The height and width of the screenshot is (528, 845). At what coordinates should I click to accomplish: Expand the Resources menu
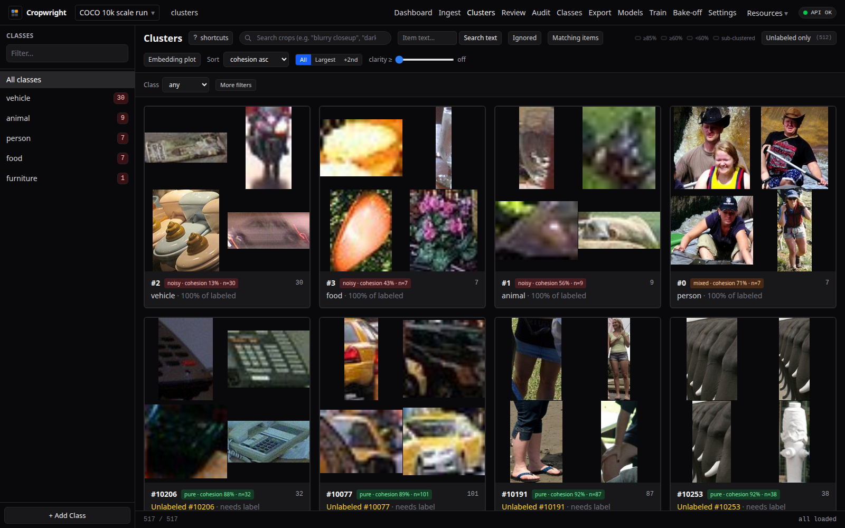click(767, 13)
